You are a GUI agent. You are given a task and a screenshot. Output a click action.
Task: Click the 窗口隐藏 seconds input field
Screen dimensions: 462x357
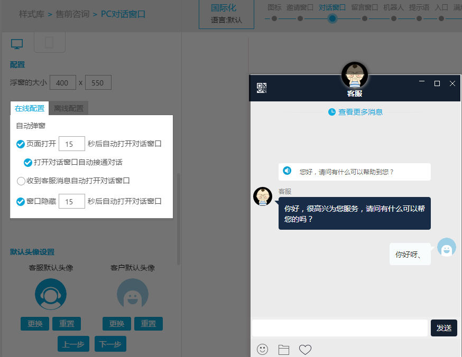click(72, 201)
